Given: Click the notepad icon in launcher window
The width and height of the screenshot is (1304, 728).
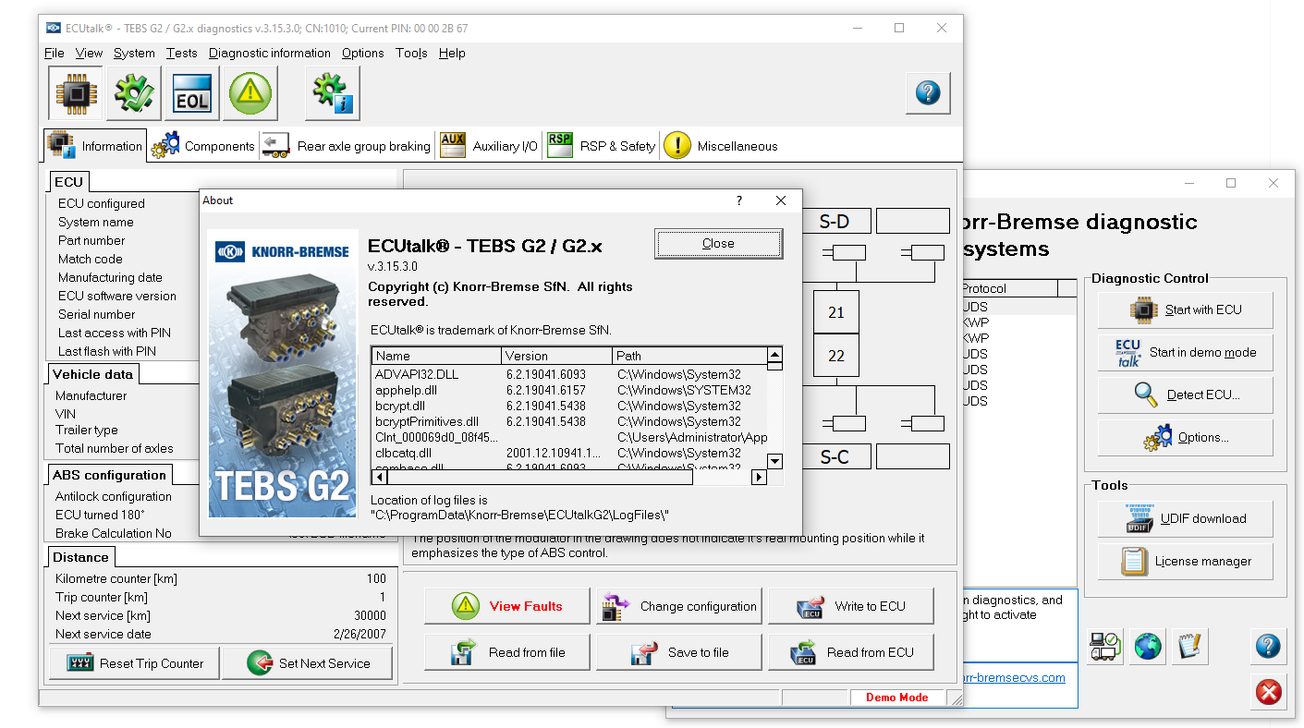Looking at the screenshot, I should coord(1191,645).
